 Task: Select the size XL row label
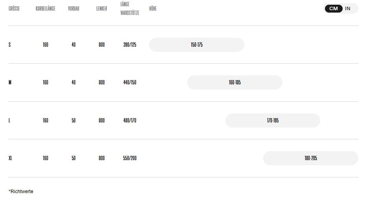point(11,158)
